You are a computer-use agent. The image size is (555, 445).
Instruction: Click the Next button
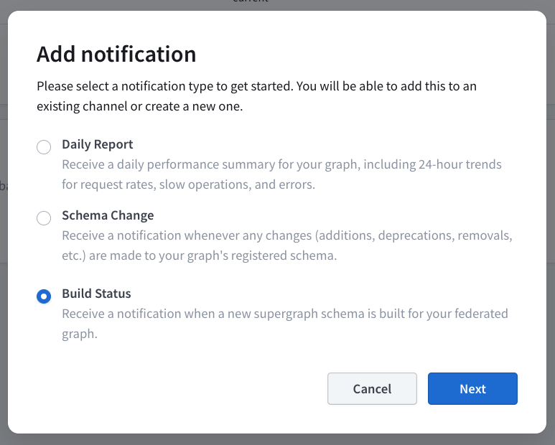click(x=472, y=388)
